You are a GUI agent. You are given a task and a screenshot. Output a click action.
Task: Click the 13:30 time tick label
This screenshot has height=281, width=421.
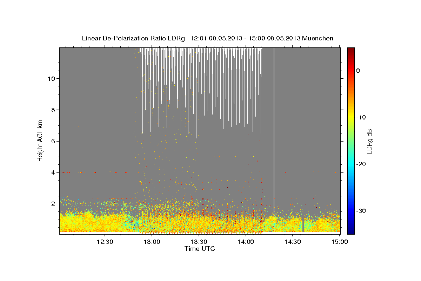point(199,242)
